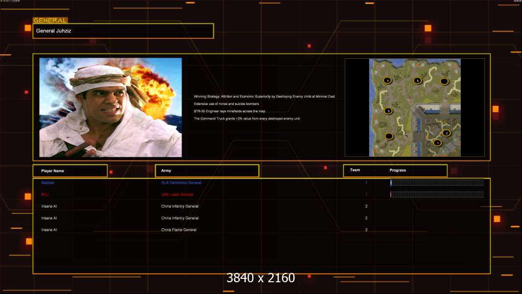Select the GLA Demolition General army entry
Screen dimensions: 522x294
pos(181,183)
